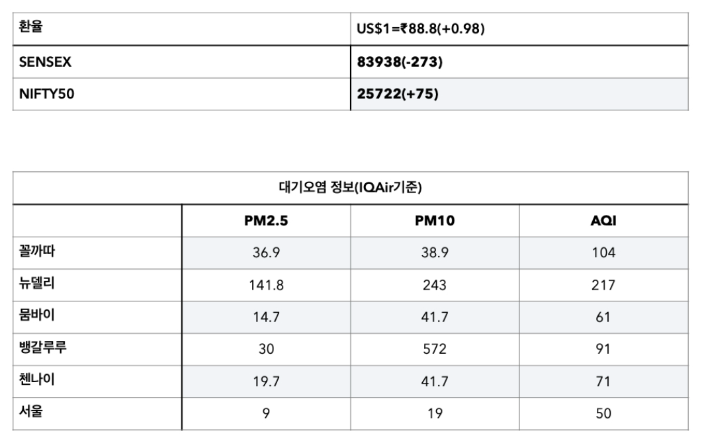
Task: Click the AQI column header
Action: pyautogui.click(x=603, y=221)
